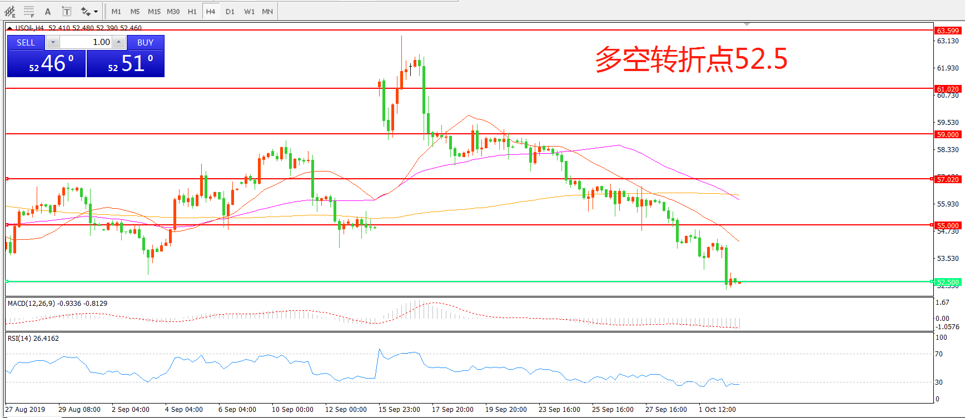Open the arrows tool dropdown arrow
This screenshot has width=965, height=418.
96,11
